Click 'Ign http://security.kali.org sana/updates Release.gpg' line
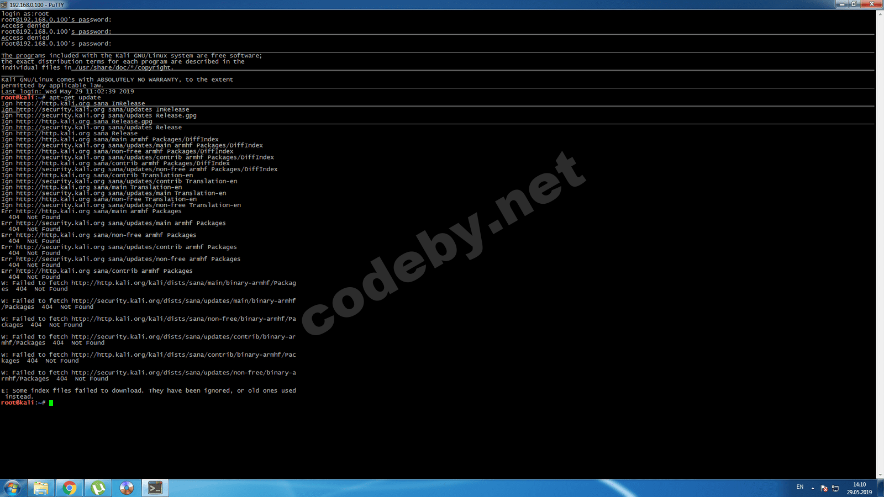 pyautogui.click(x=99, y=116)
